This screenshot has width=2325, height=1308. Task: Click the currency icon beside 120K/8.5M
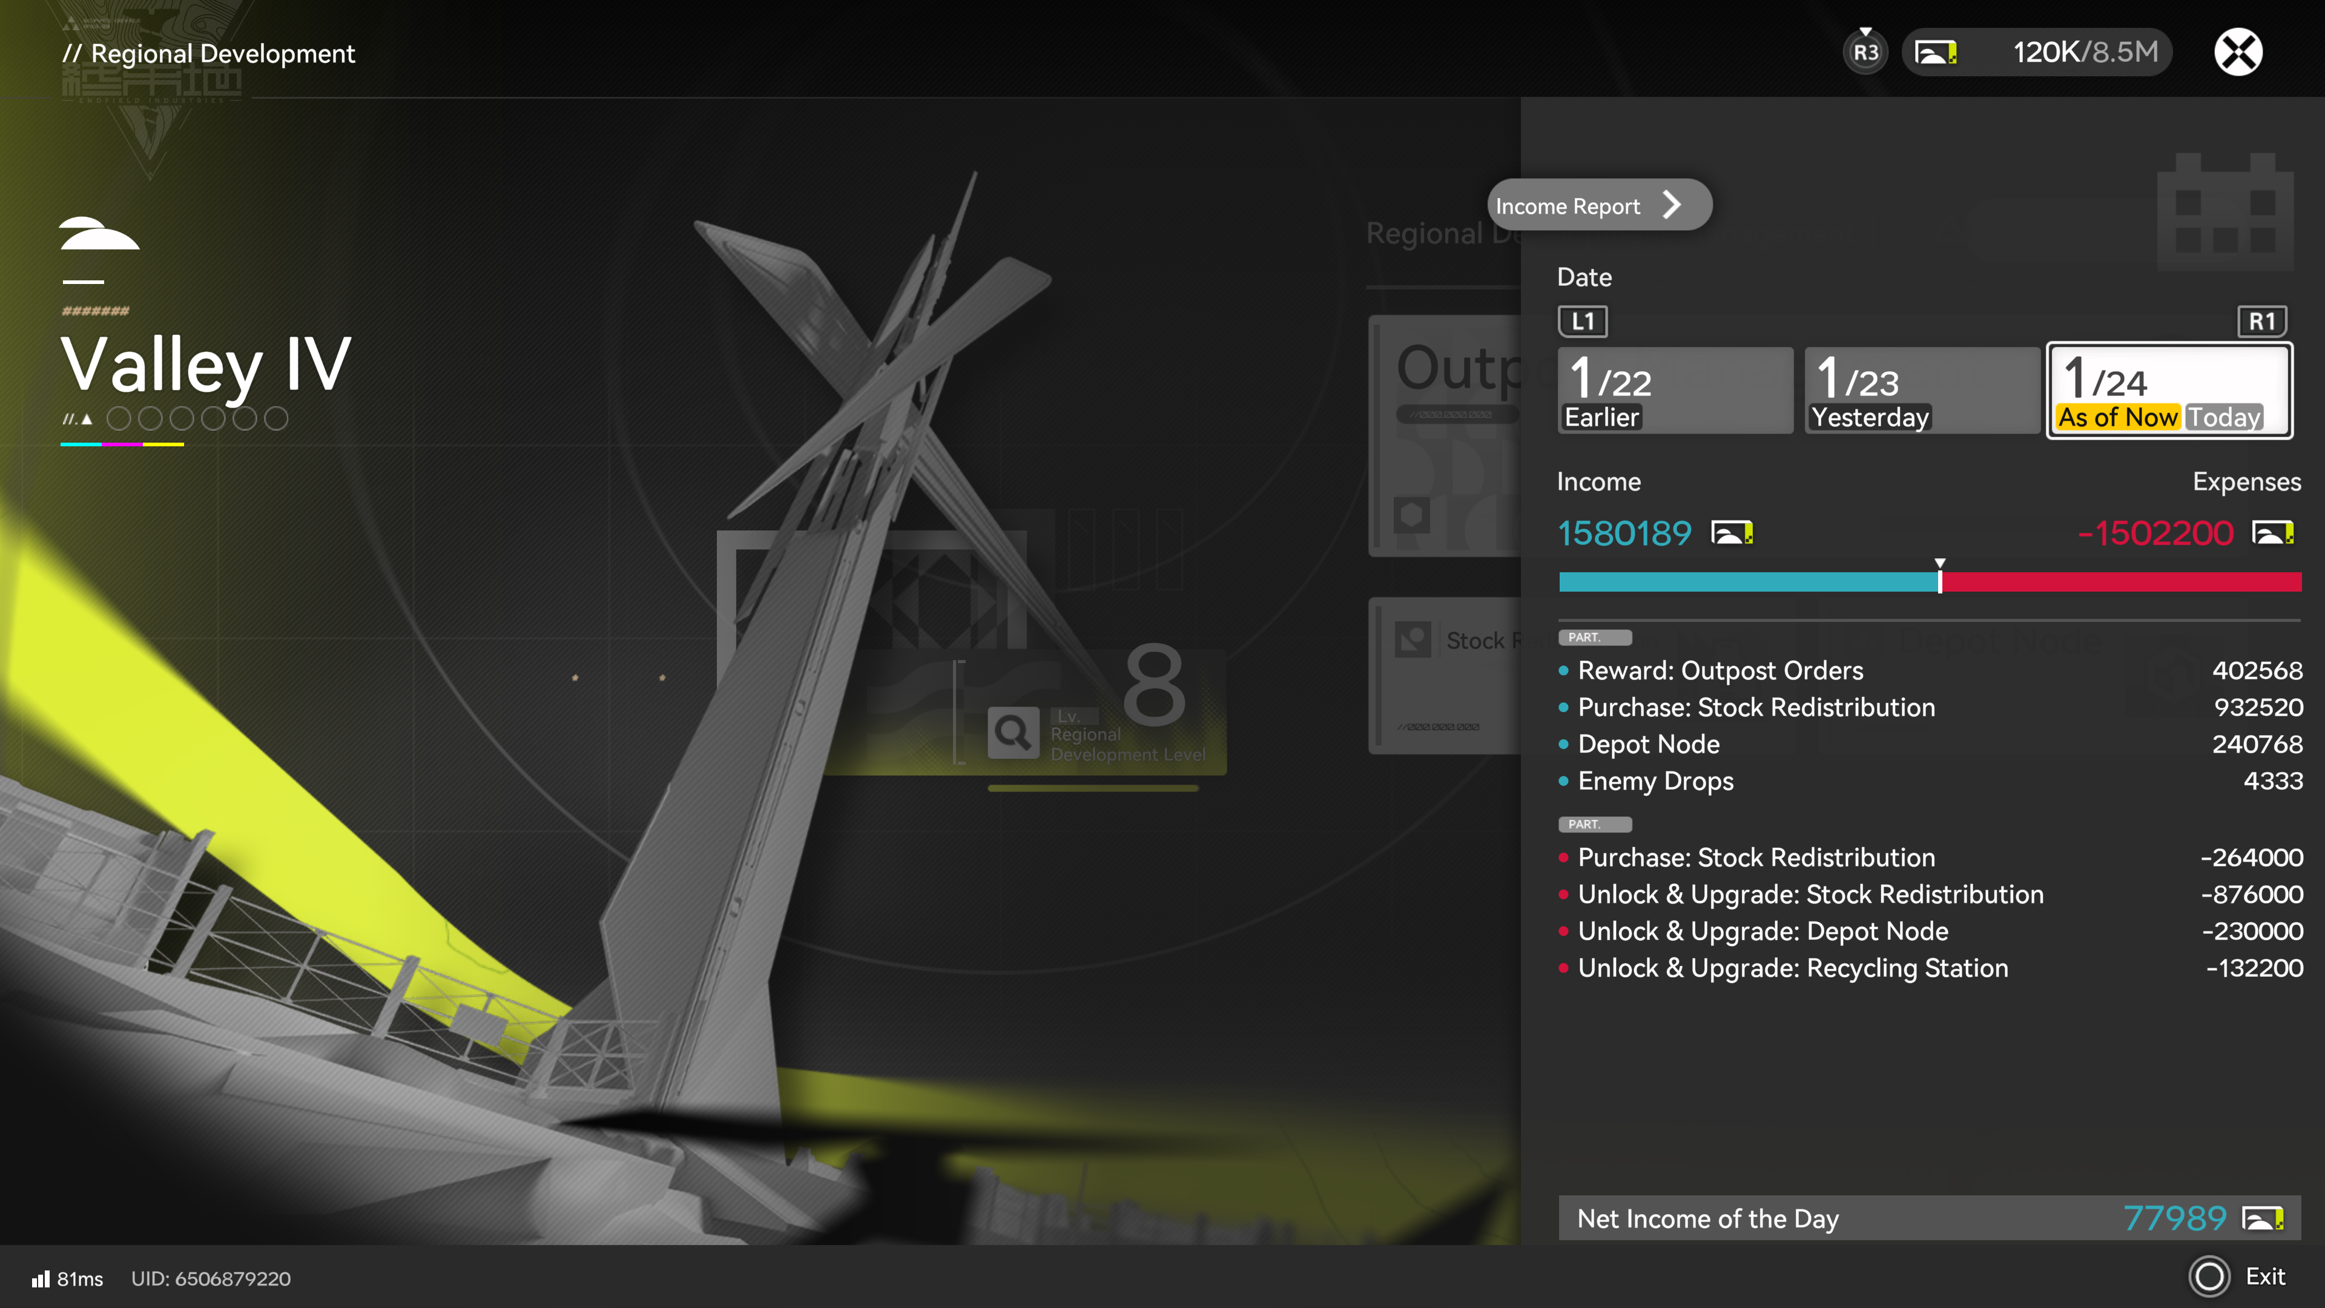[x=1935, y=52]
